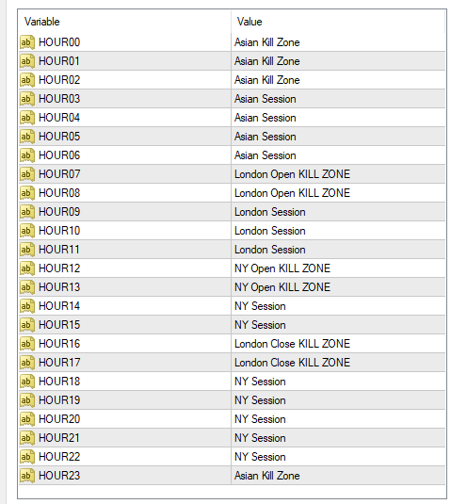The image size is (451, 504).
Task: Select the HOUR11 London Session value
Action: point(270,250)
